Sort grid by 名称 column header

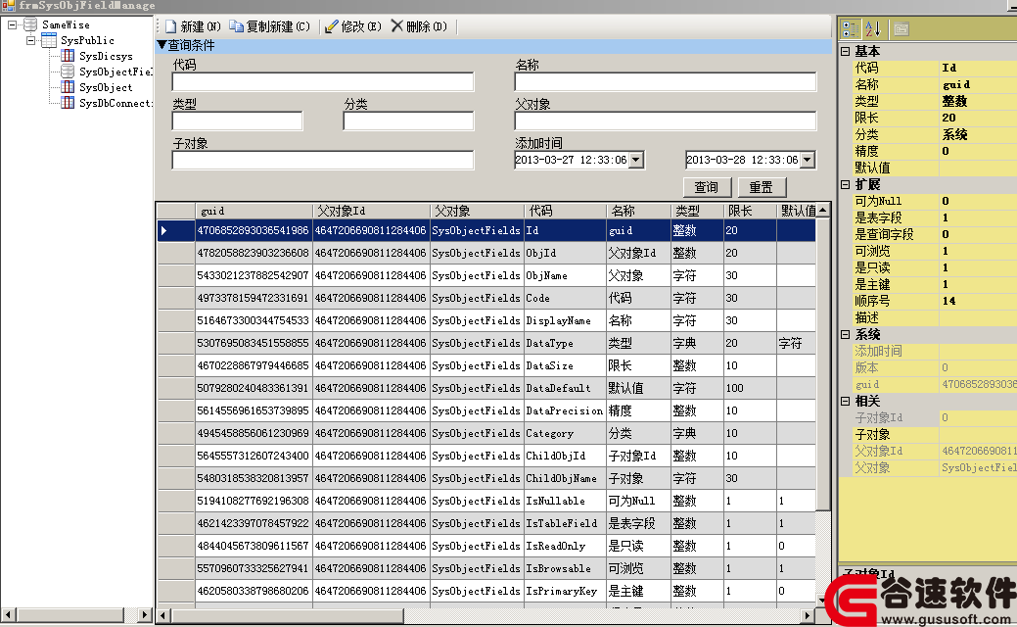[638, 211]
